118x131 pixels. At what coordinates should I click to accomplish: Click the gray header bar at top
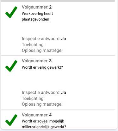coord(58,1)
